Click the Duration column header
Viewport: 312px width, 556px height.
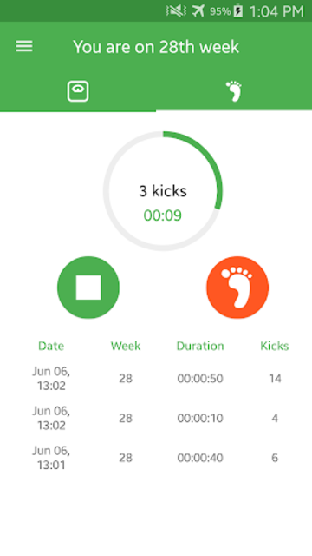pos(200,346)
